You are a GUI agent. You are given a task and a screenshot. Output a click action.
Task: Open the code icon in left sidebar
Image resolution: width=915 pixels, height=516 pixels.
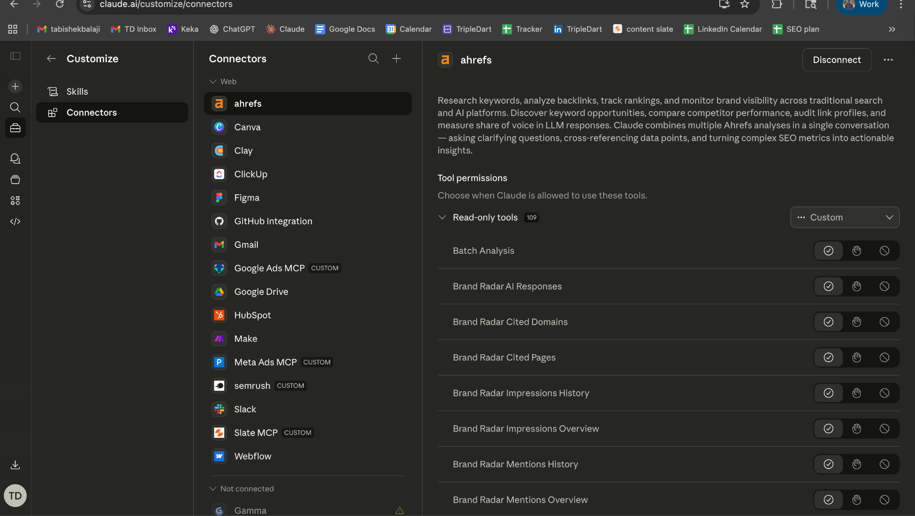[x=15, y=222]
